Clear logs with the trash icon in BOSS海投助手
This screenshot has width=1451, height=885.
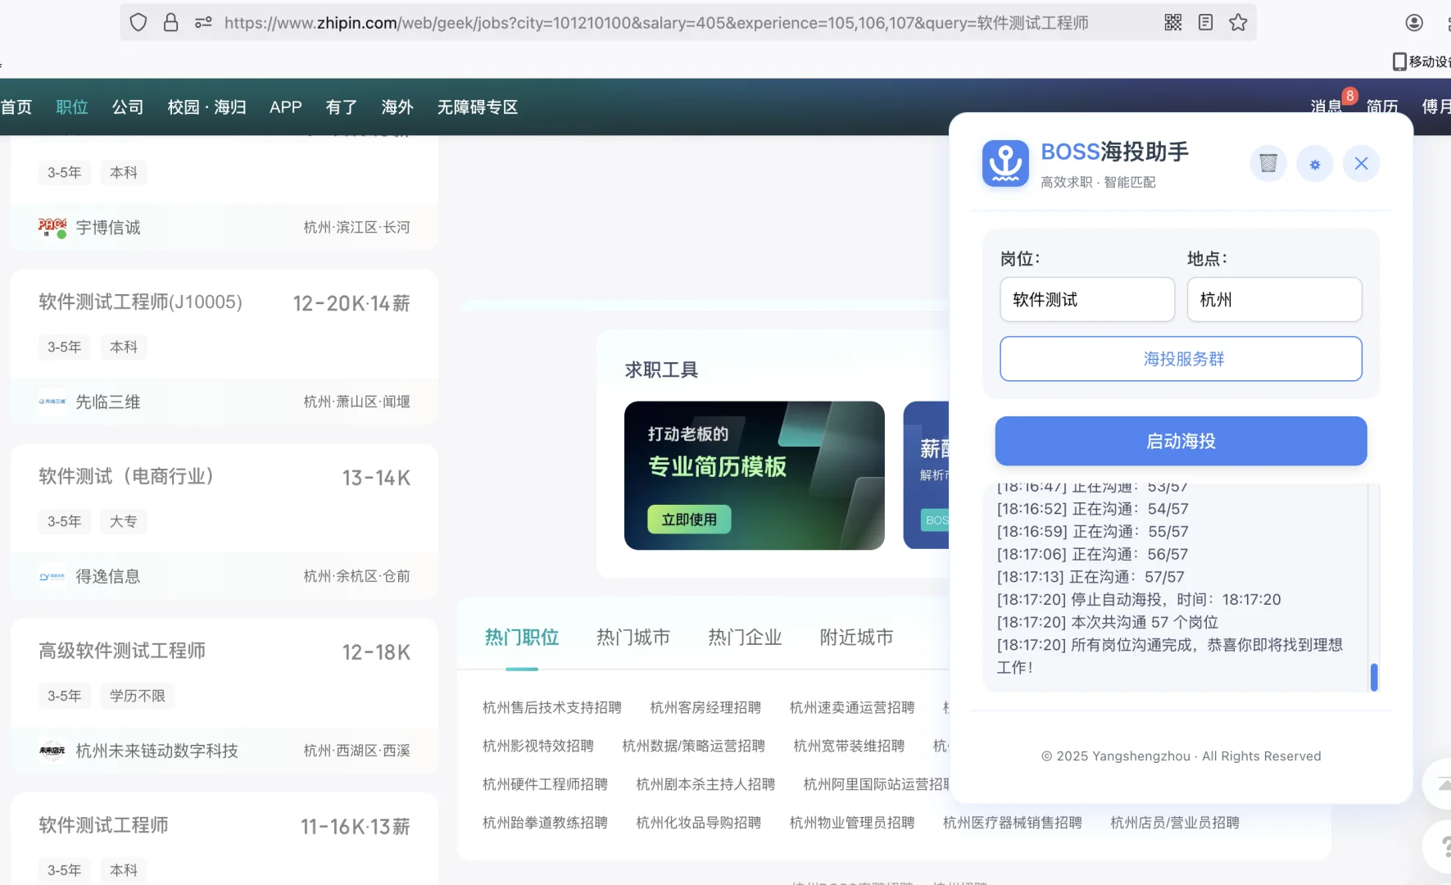(1268, 163)
